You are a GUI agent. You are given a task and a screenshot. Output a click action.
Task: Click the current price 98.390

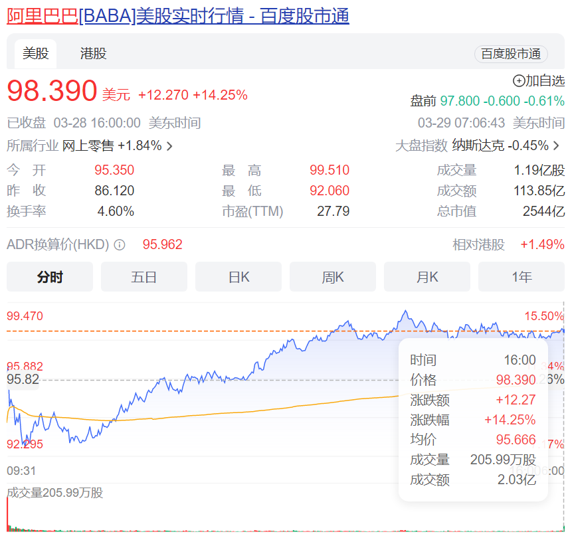click(52, 90)
